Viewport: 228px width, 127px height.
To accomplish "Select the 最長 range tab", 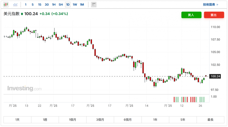I will (x=210, y=120).
